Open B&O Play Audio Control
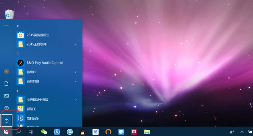The height and width of the screenshot is (136, 253). pos(44,62)
